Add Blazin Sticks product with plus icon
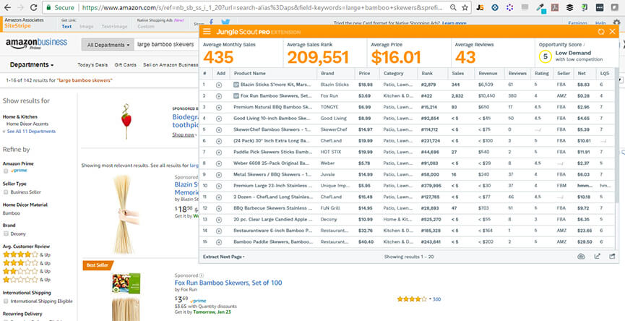Screen dimensions: 625x321 tap(219, 85)
